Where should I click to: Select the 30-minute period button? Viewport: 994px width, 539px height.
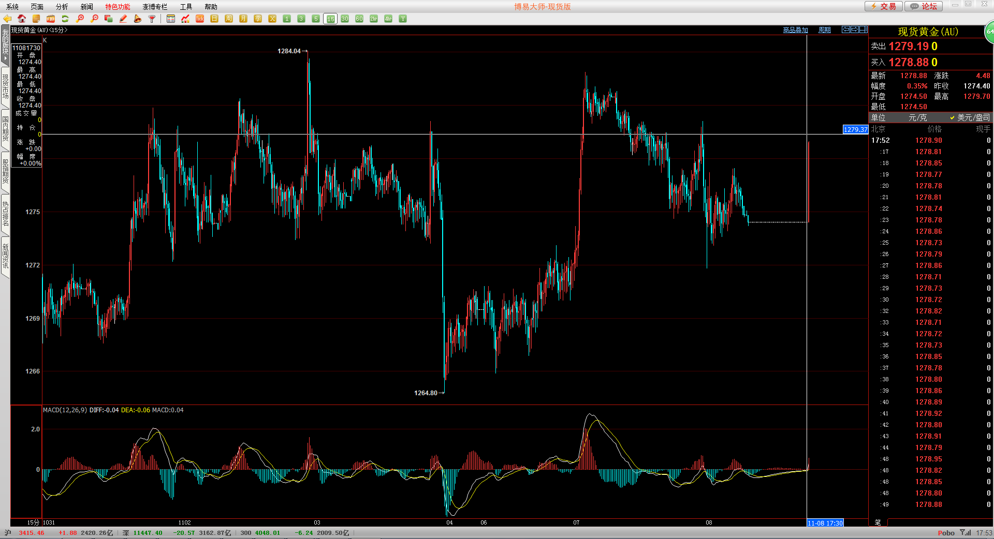click(345, 19)
